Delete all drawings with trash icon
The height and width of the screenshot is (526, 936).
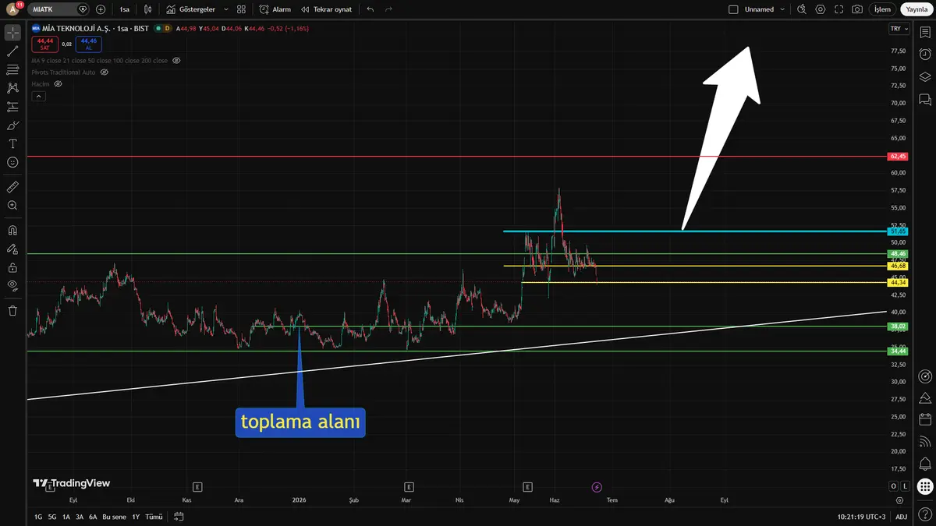(12, 311)
